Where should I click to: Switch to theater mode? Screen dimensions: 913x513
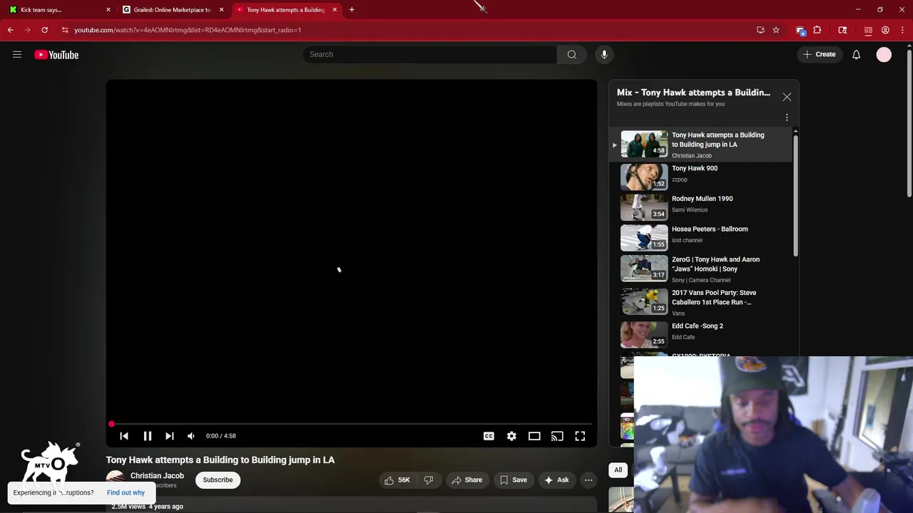click(x=534, y=436)
